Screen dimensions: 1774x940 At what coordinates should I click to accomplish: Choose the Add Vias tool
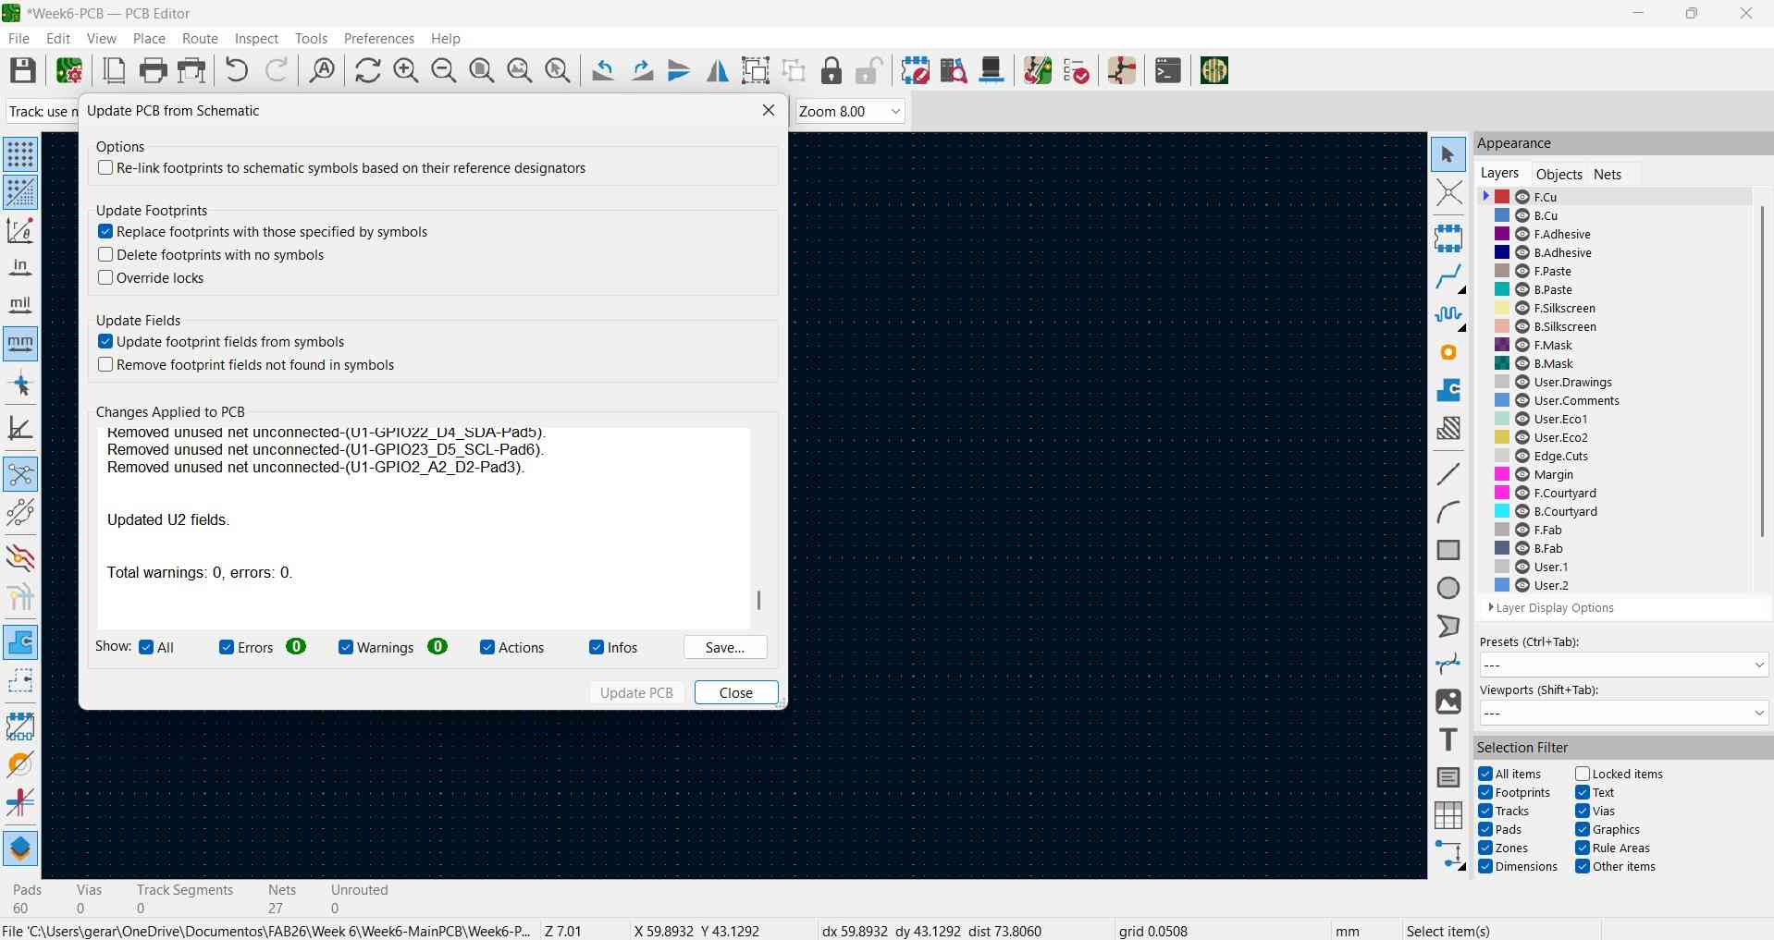1448,352
